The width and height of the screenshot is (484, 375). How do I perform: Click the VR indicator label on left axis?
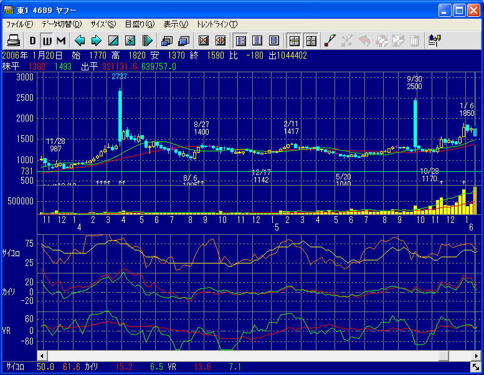pyautogui.click(x=6, y=331)
